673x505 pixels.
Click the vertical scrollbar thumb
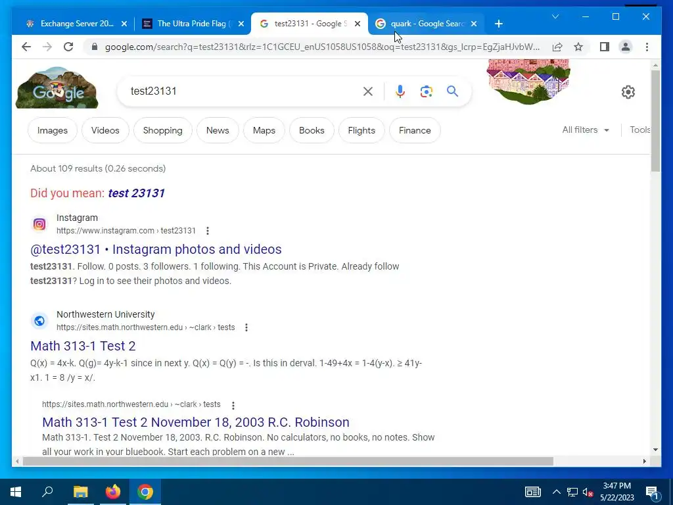pyautogui.click(x=655, y=121)
